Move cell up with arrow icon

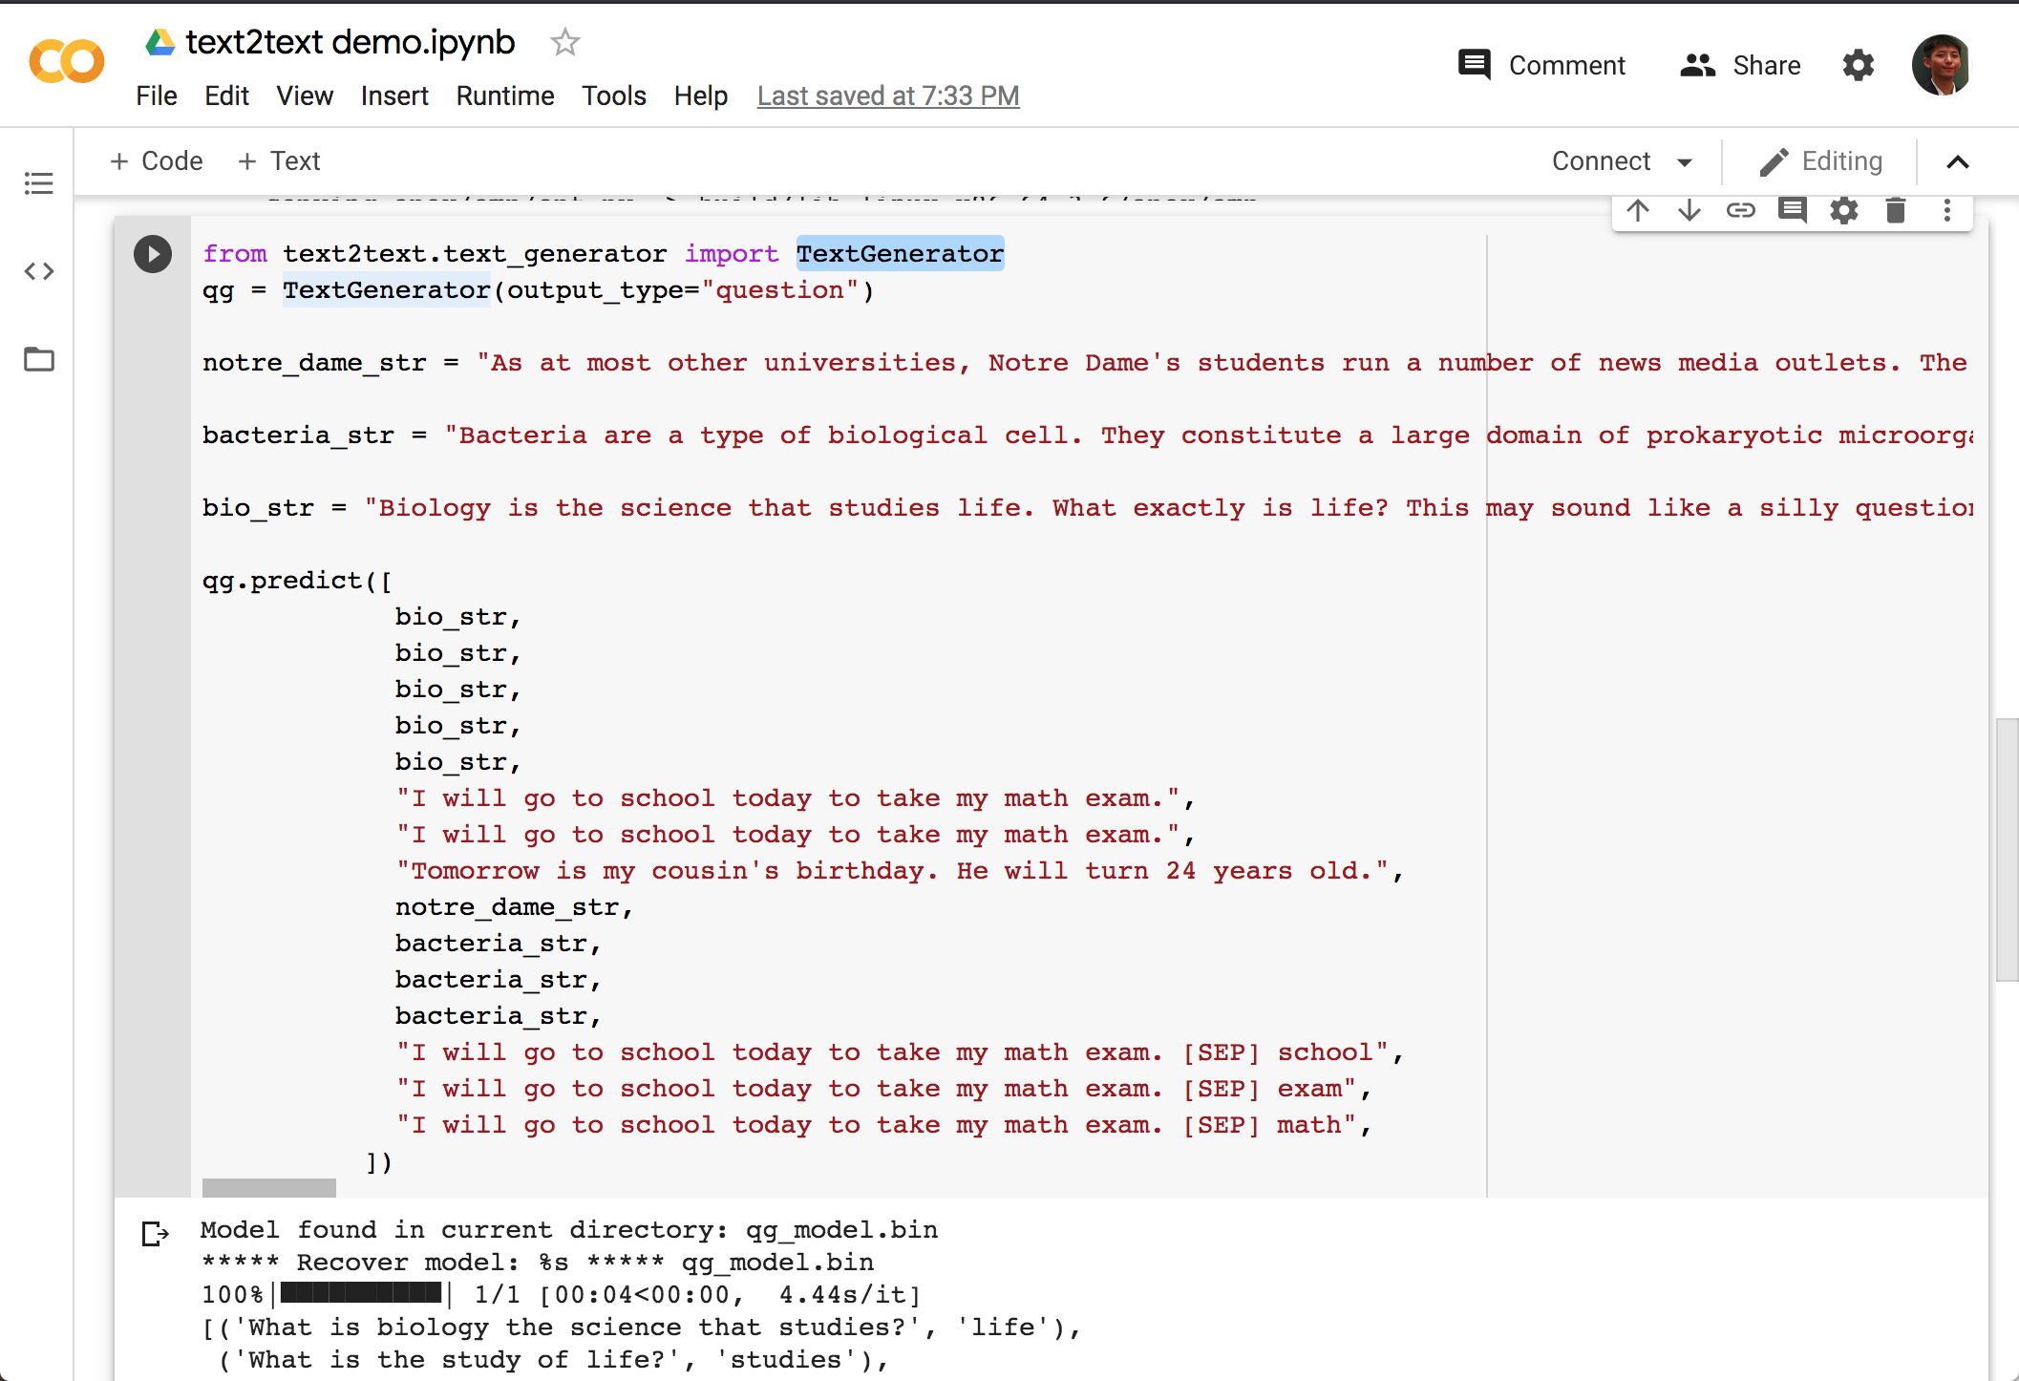click(x=1638, y=210)
